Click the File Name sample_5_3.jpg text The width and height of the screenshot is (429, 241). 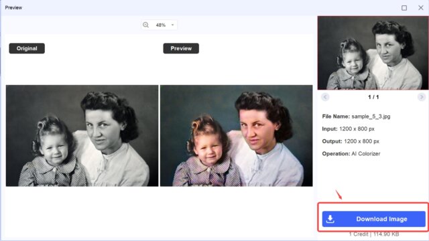point(356,116)
